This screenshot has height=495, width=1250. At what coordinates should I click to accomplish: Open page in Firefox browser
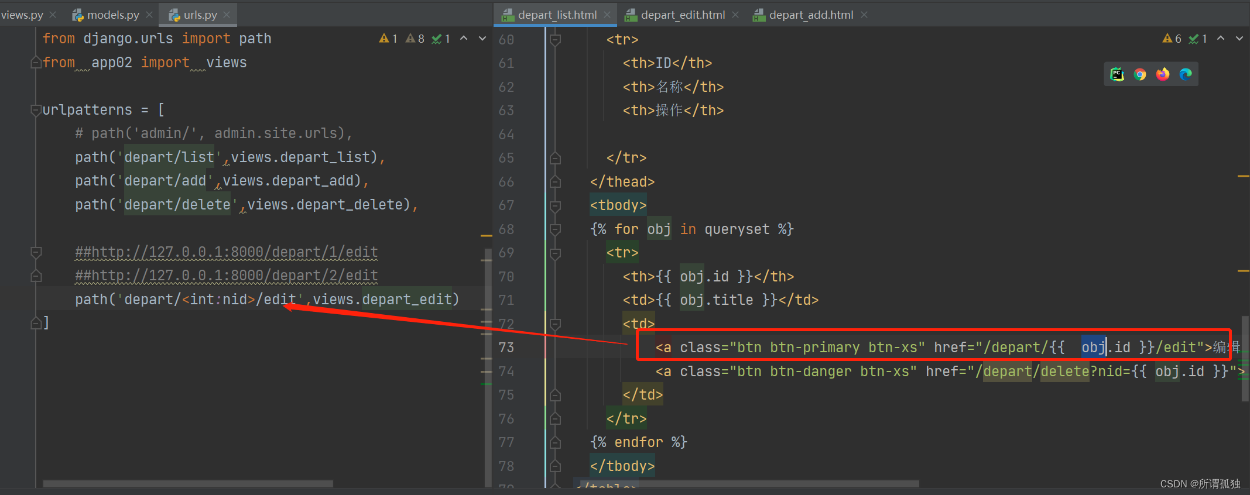coord(1163,74)
